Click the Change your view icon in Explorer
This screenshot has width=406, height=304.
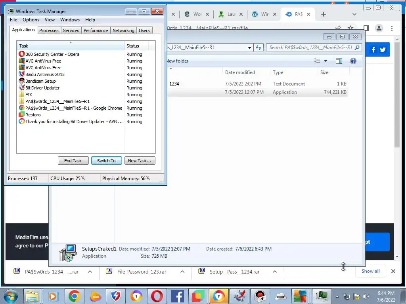317,61
